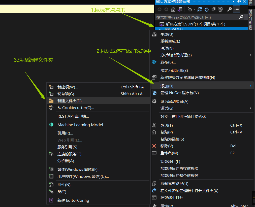Screen dimensions: 255x207
Task: Select the Home icon in Solution Explorer
Action: pos(173,9)
